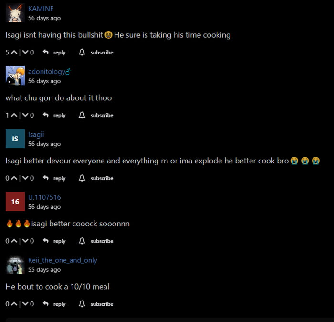
Task: Click U.1107516's red avatar thumbnail
Action: (x=15, y=201)
